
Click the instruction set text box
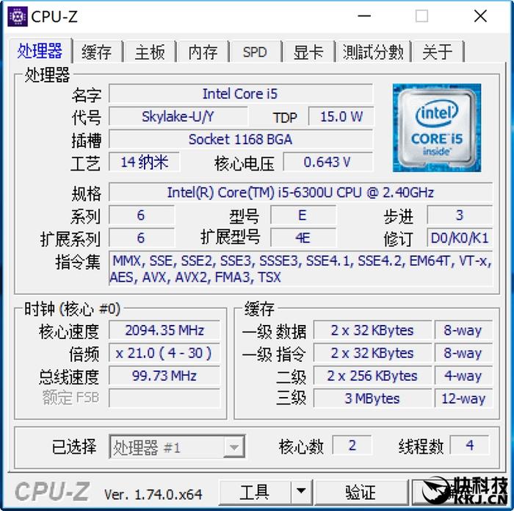(300, 269)
